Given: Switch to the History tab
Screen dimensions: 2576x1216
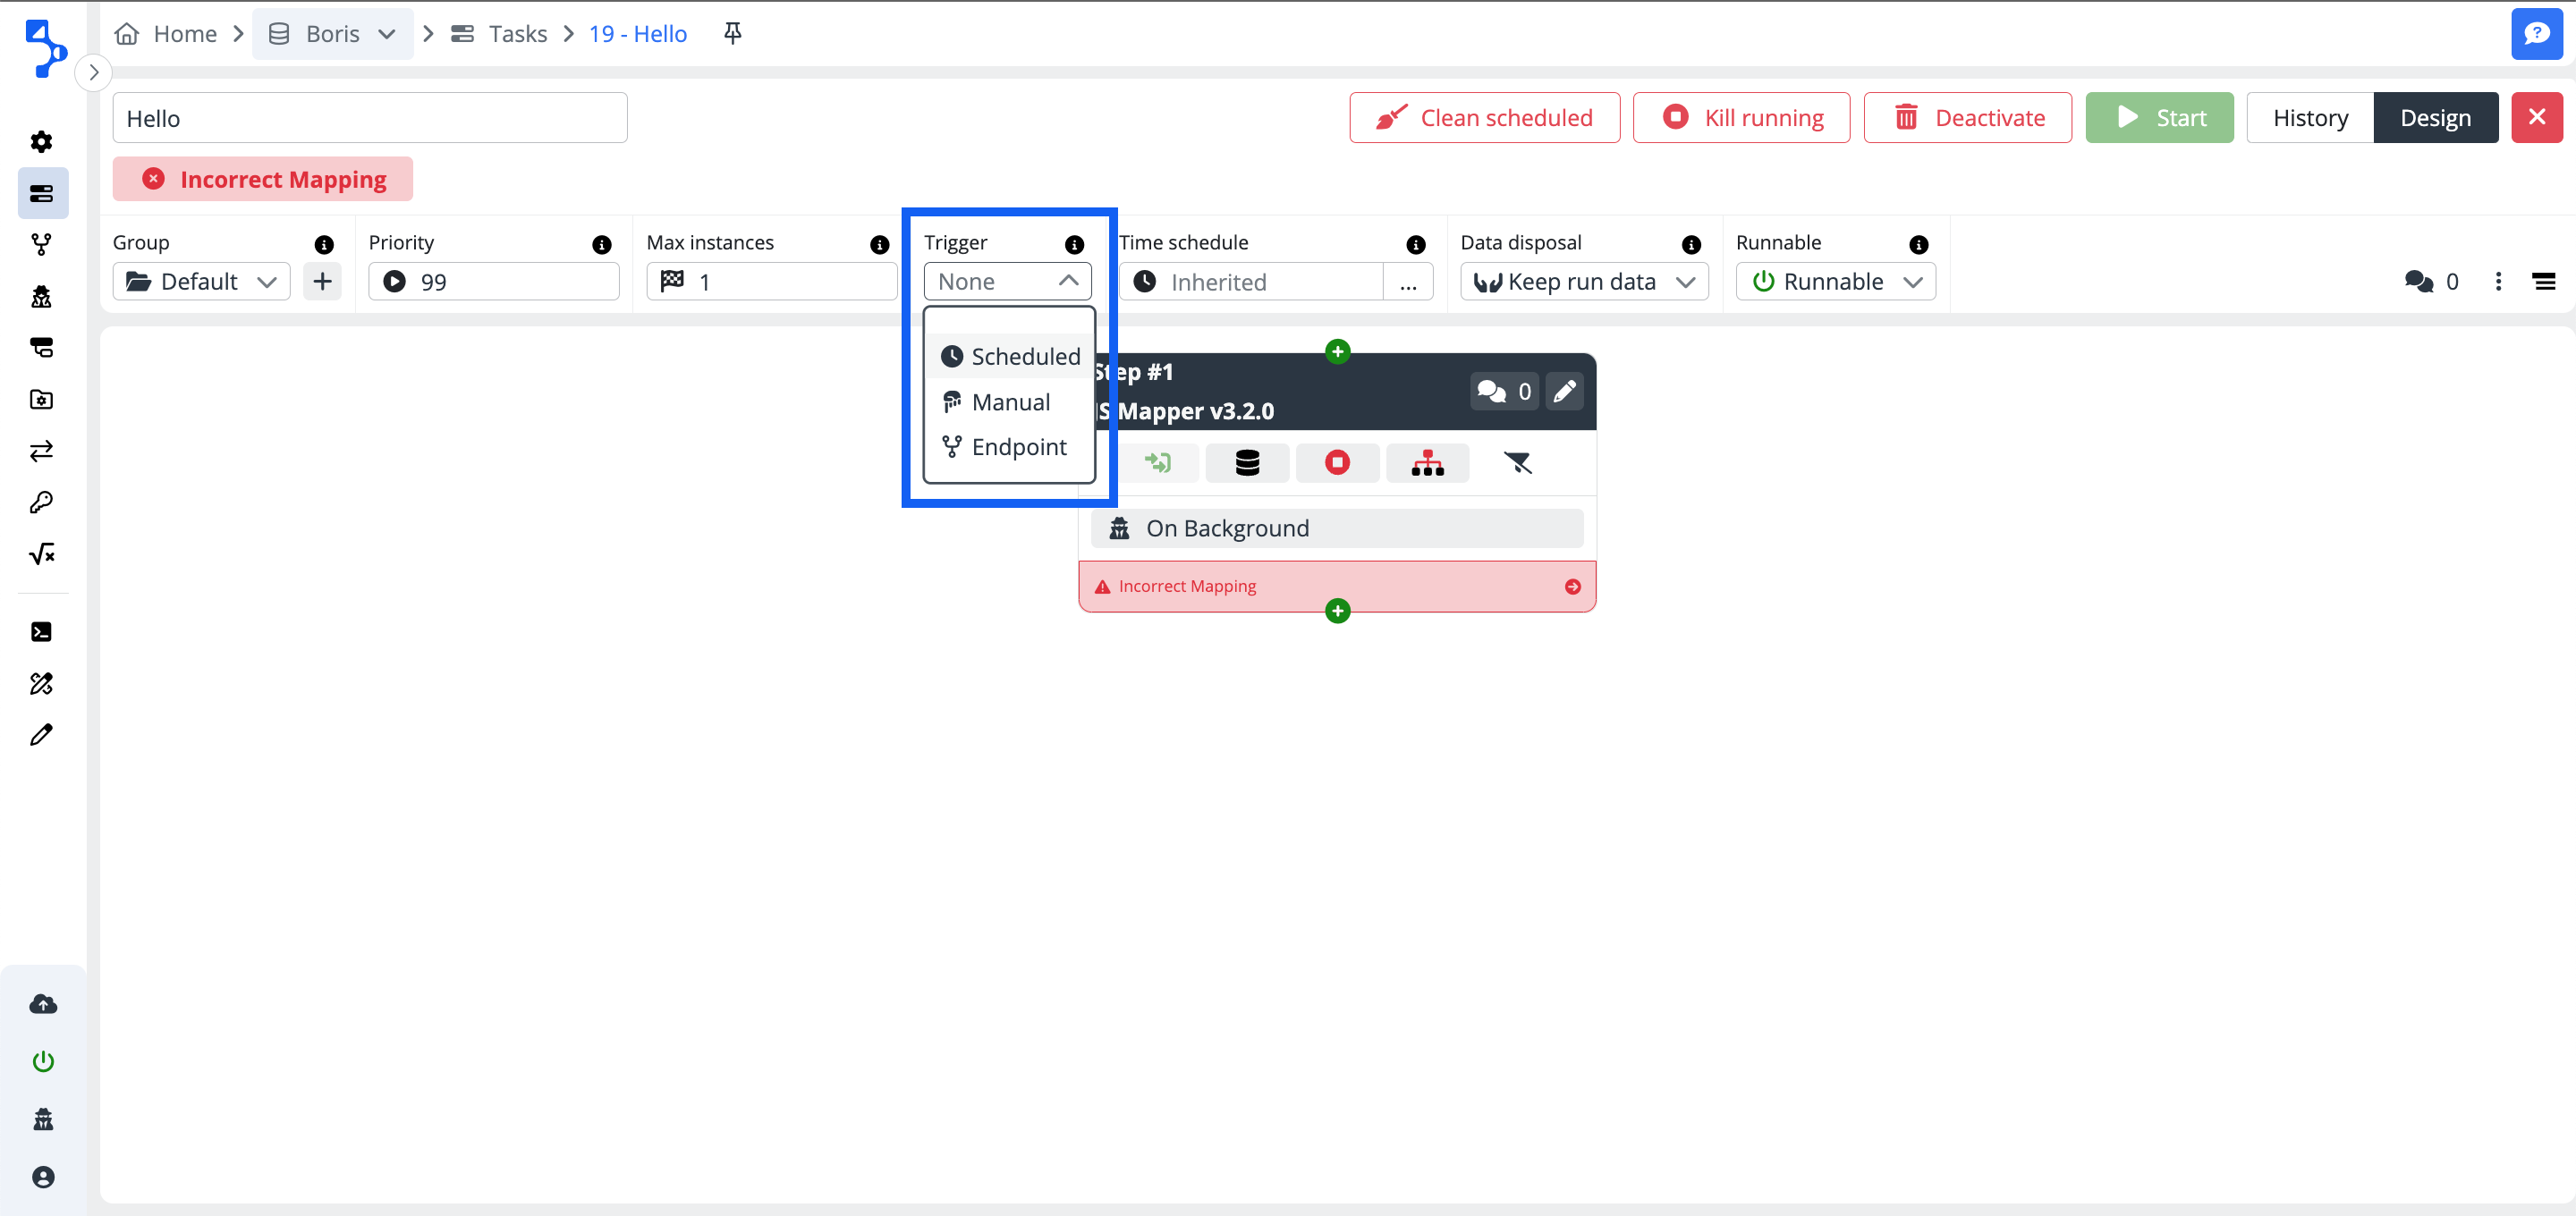Looking at the screenshot, I should (x=2309, y=118).
